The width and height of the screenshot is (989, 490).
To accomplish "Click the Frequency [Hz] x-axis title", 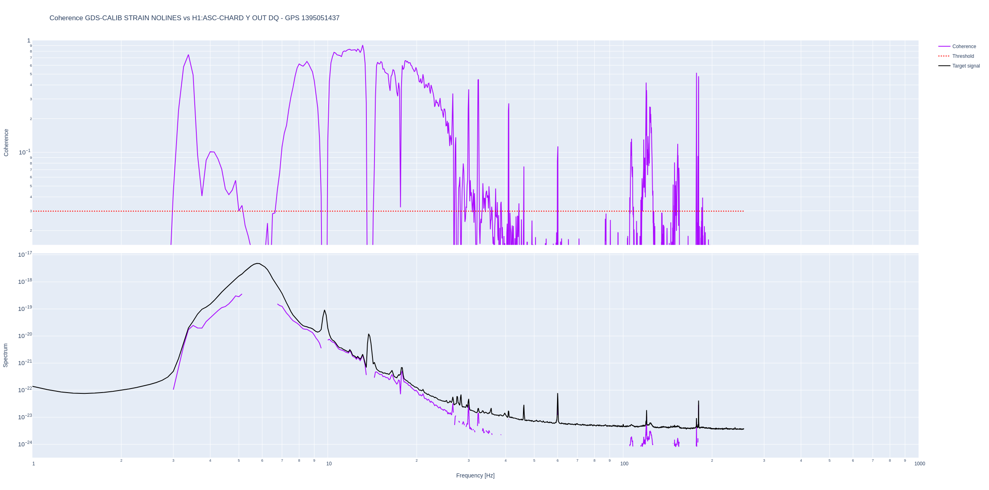I will point(475,475).
